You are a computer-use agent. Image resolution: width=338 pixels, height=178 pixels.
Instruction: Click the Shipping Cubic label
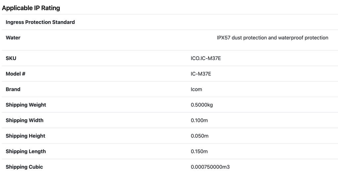pyautogui.click(x=24, y=167)
